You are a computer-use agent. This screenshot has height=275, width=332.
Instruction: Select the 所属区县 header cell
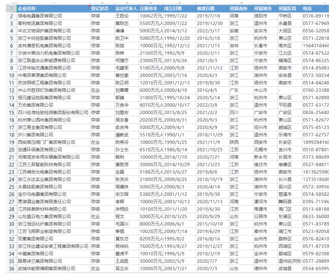click(x=290, y=9)
